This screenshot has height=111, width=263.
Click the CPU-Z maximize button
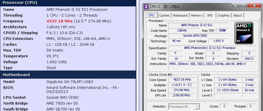[243, 6]
